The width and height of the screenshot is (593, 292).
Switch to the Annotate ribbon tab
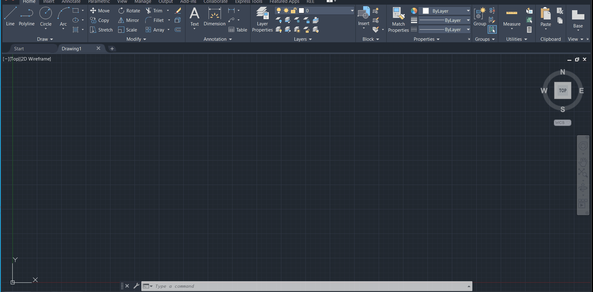click(71, 2)
